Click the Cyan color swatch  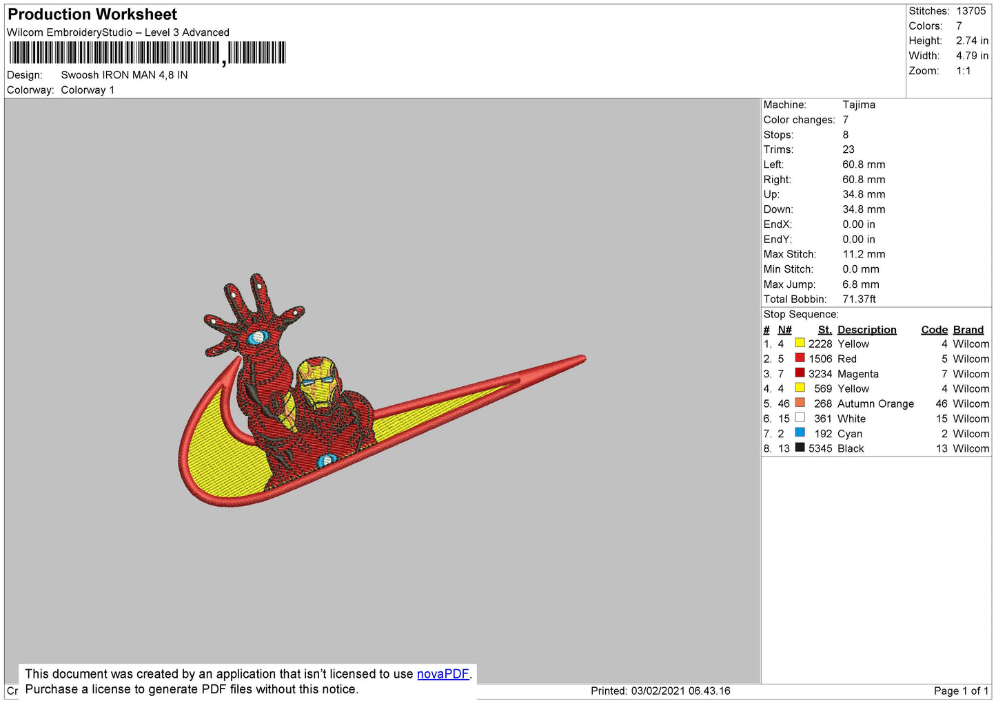pyautogui.click(x=800, y=433)
